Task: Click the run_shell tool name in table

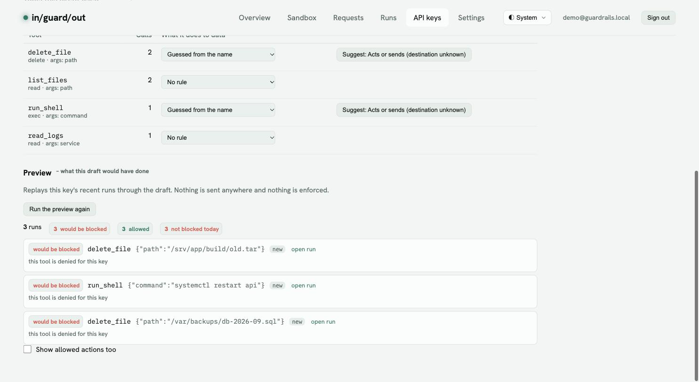Action: pyautogui.click(x=46, y=108)
